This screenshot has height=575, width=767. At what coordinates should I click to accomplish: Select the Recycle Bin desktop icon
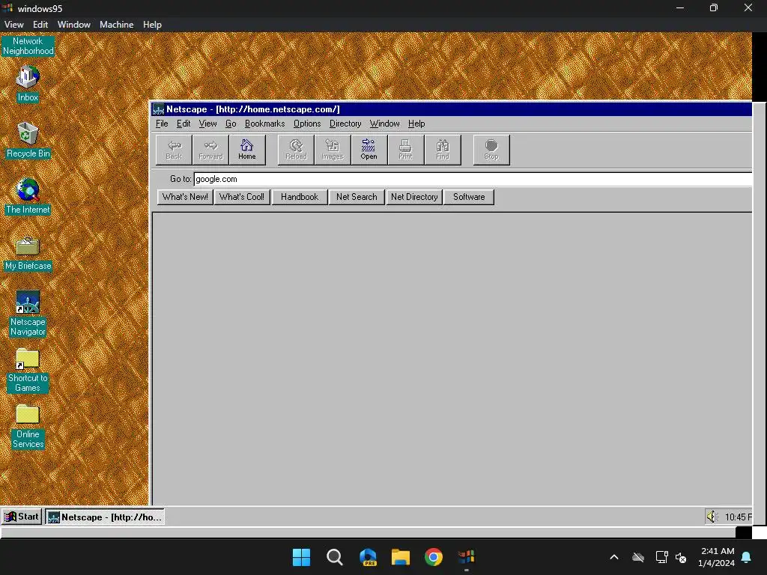pyautogui.click(x=28, y=140)
